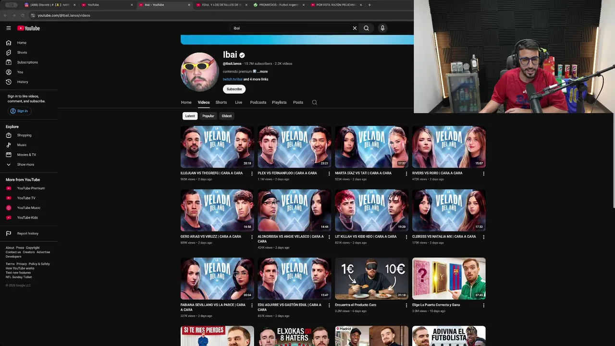Switch to channel Podcasts tab

coord(258,102)
